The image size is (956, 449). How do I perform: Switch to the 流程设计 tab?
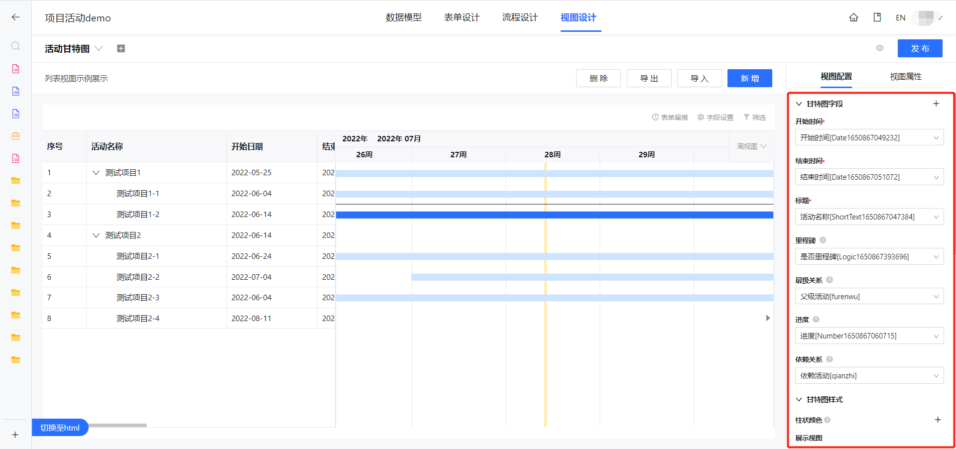pos(520,17)
